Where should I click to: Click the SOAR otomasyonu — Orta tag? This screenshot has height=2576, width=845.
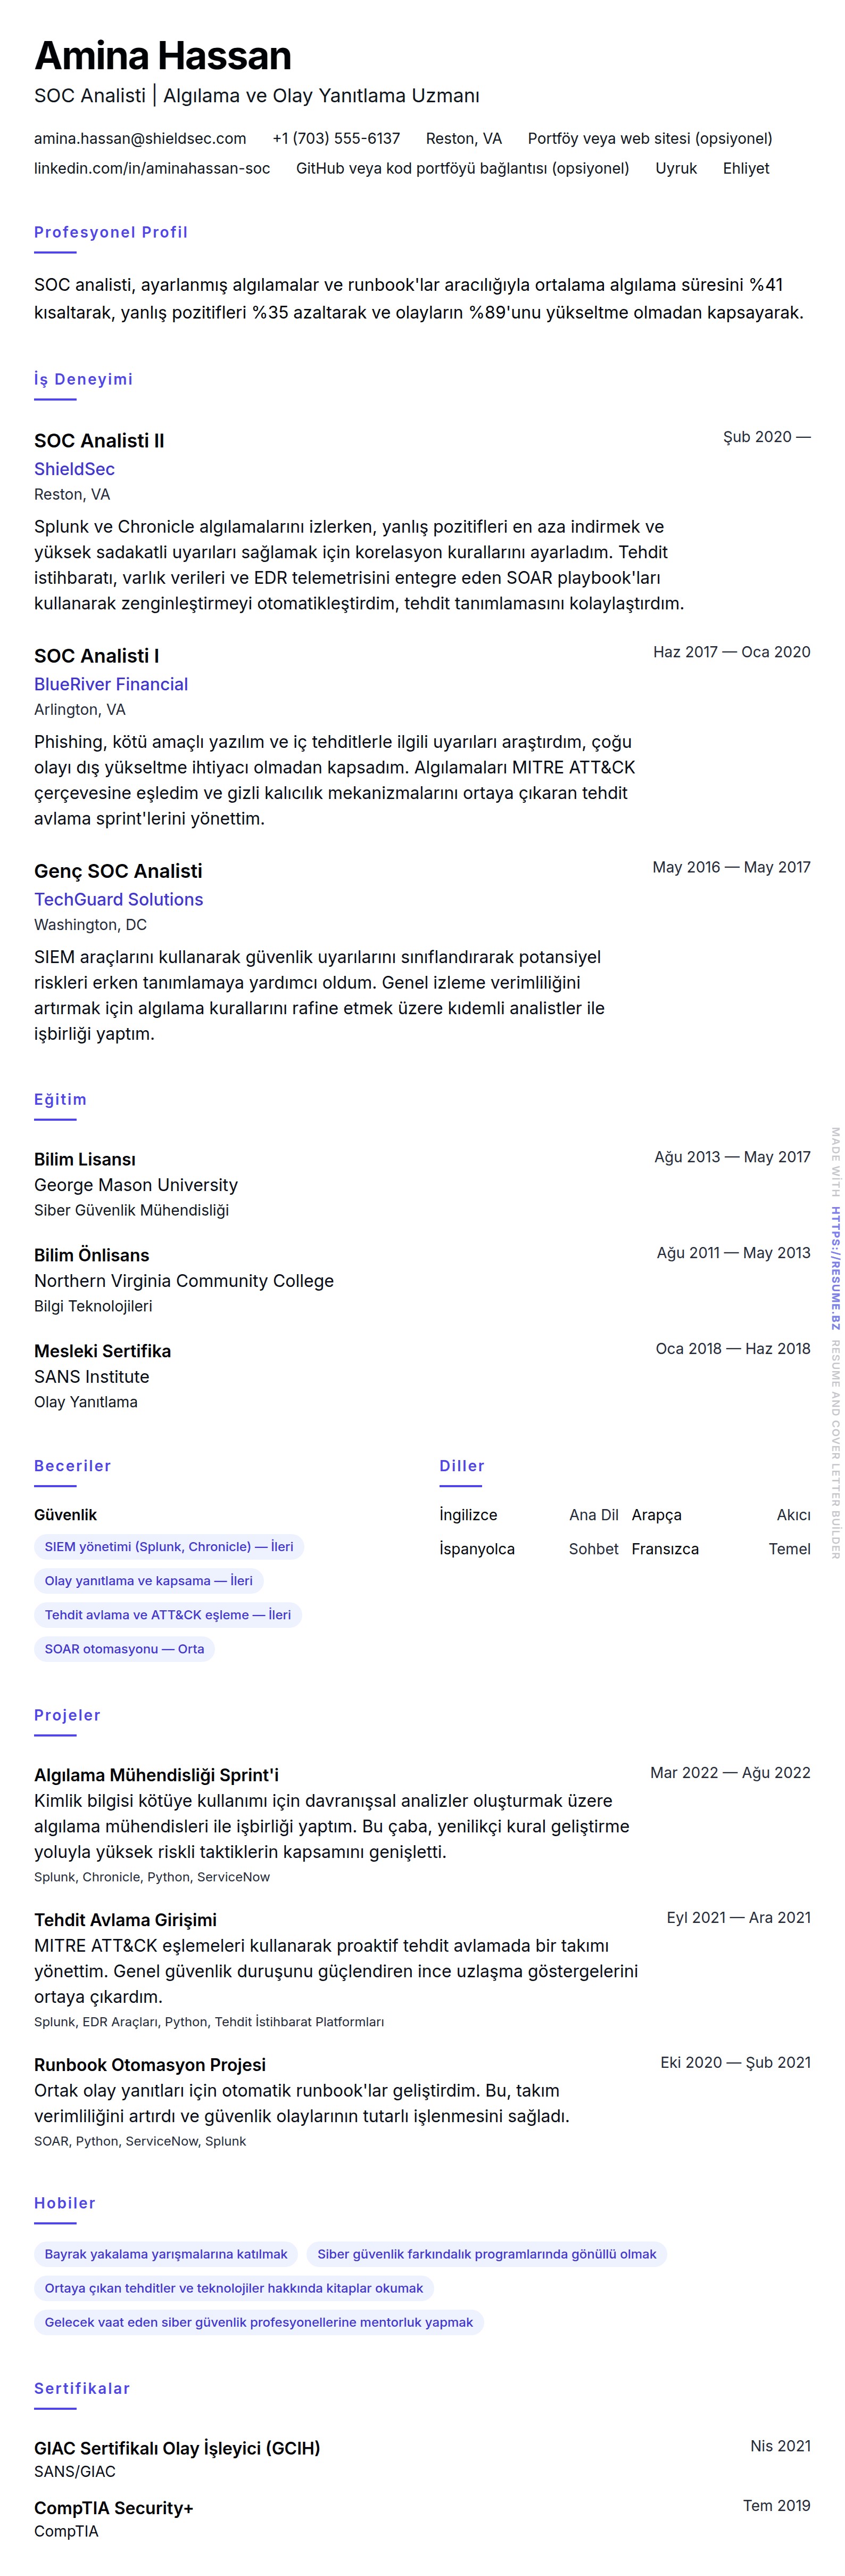[124, 1648]
